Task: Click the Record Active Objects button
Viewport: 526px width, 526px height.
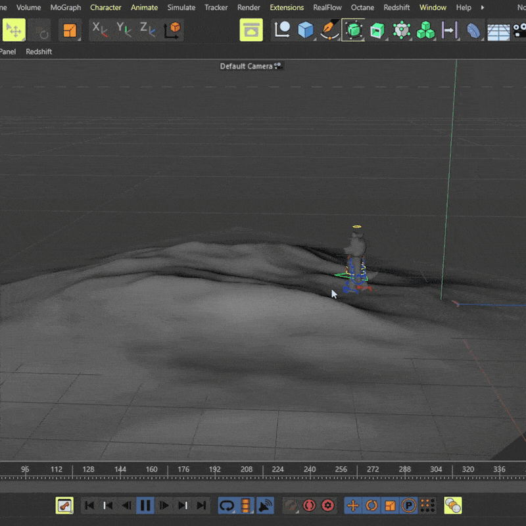Action: point(309,506)
